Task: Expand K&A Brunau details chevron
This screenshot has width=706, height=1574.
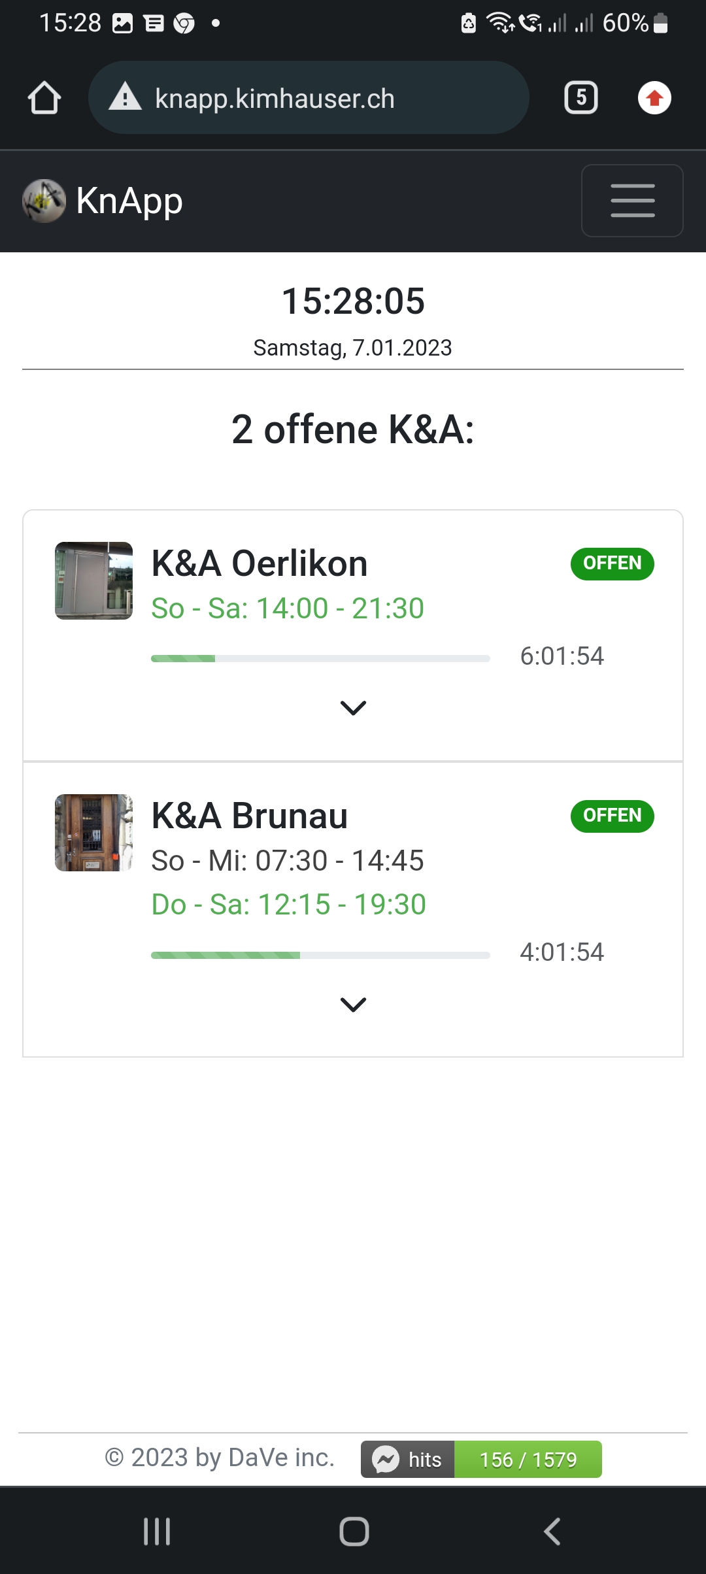Action: [x=353, y=1004]
